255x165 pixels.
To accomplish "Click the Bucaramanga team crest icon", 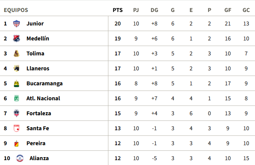I will pos(16,83).
